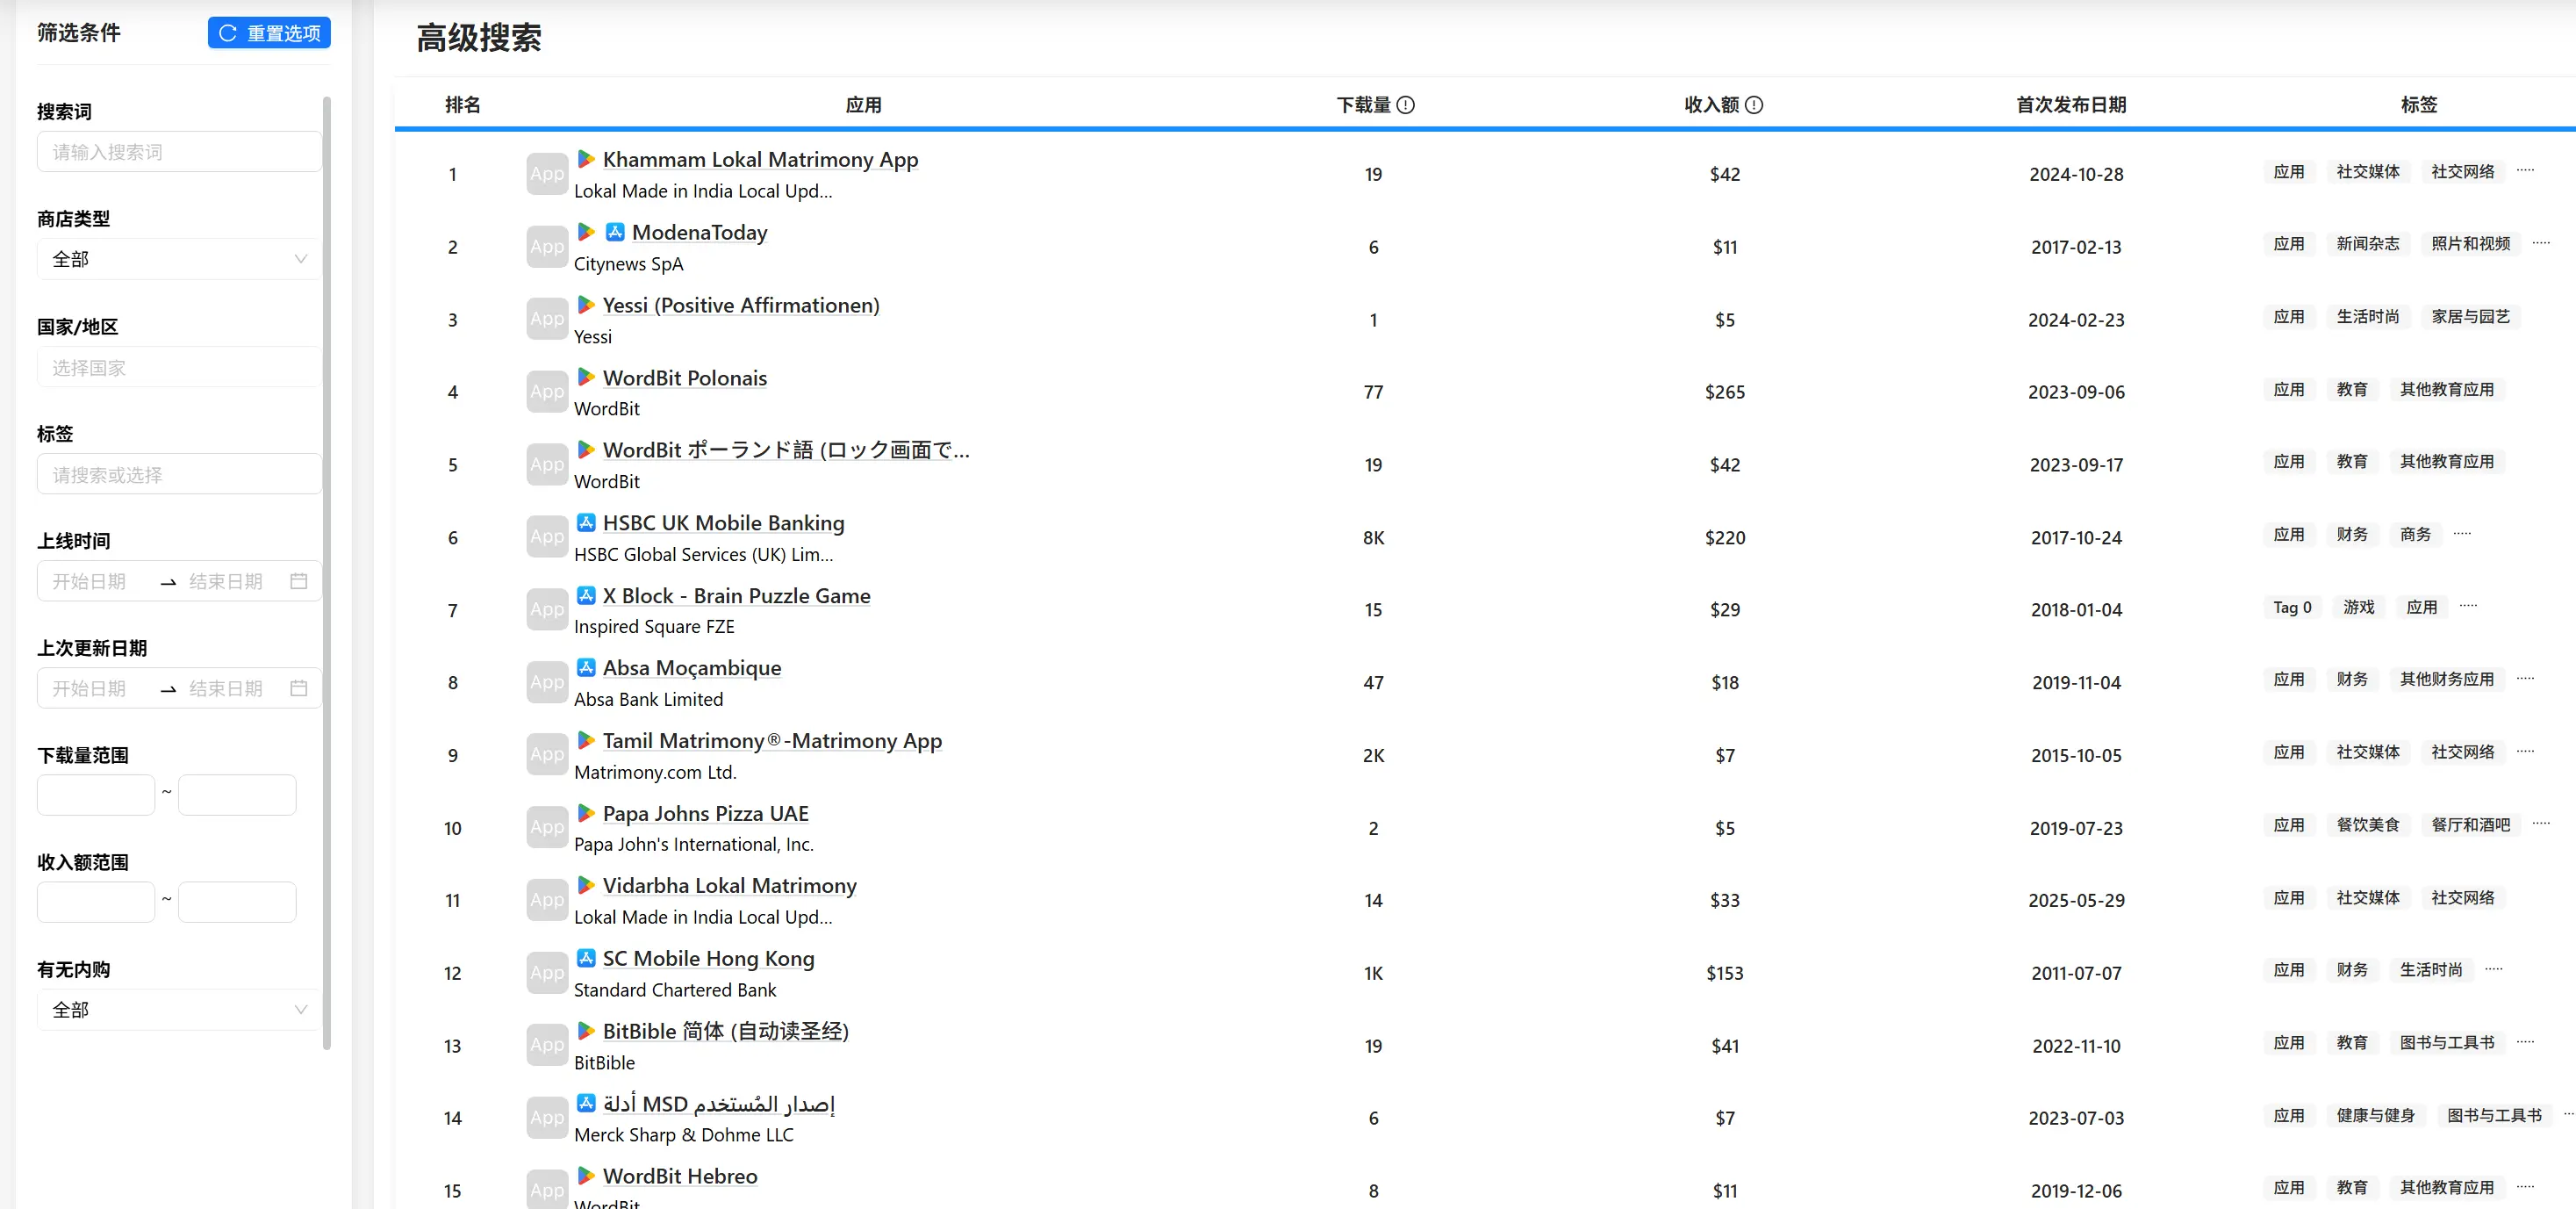Click App Store icon beside Absa Moçambique
Screen dimensions: 2576x1209
tap(586, 668)
